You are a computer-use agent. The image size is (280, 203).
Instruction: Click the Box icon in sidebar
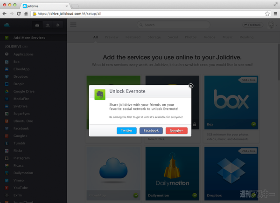(7, 62)
